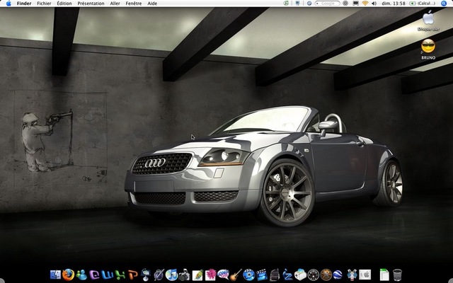The height and width of the screenshot is (283, 453).
Task: Open the battery status (Calcul...) menu
Action: (x=422, y=4)
